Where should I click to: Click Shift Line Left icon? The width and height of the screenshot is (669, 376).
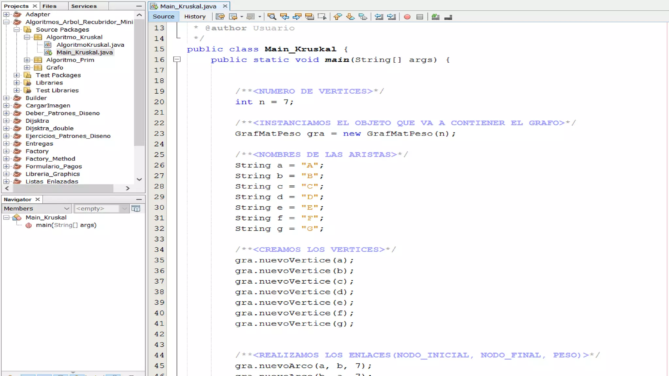[379, 17]
